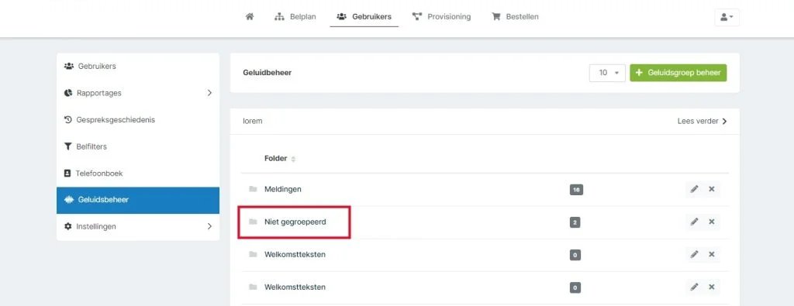Follow the Lees verder link
The image size is (794, 306).
(703, 122)
